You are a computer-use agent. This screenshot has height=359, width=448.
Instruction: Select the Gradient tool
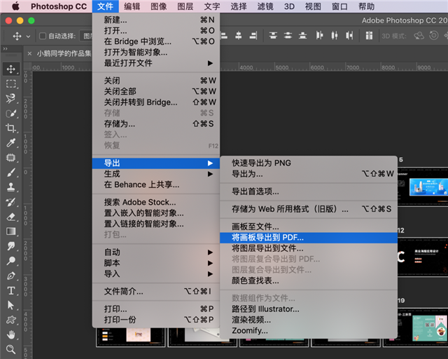(11, 231)
